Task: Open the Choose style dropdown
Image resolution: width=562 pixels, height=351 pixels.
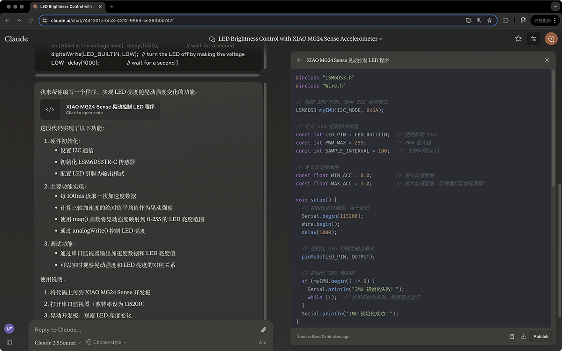Action: click(106, 343)
